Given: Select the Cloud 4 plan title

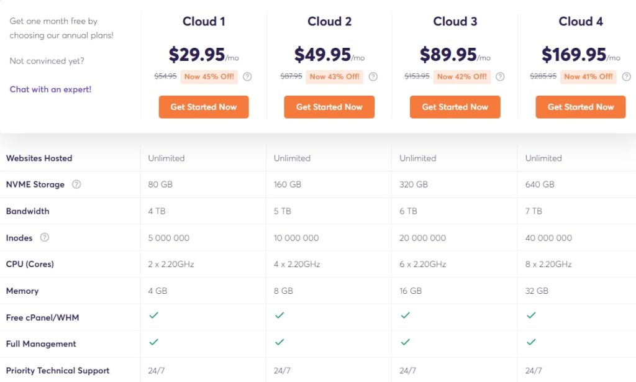Looking at the screenshot, I should coord(581,21).
